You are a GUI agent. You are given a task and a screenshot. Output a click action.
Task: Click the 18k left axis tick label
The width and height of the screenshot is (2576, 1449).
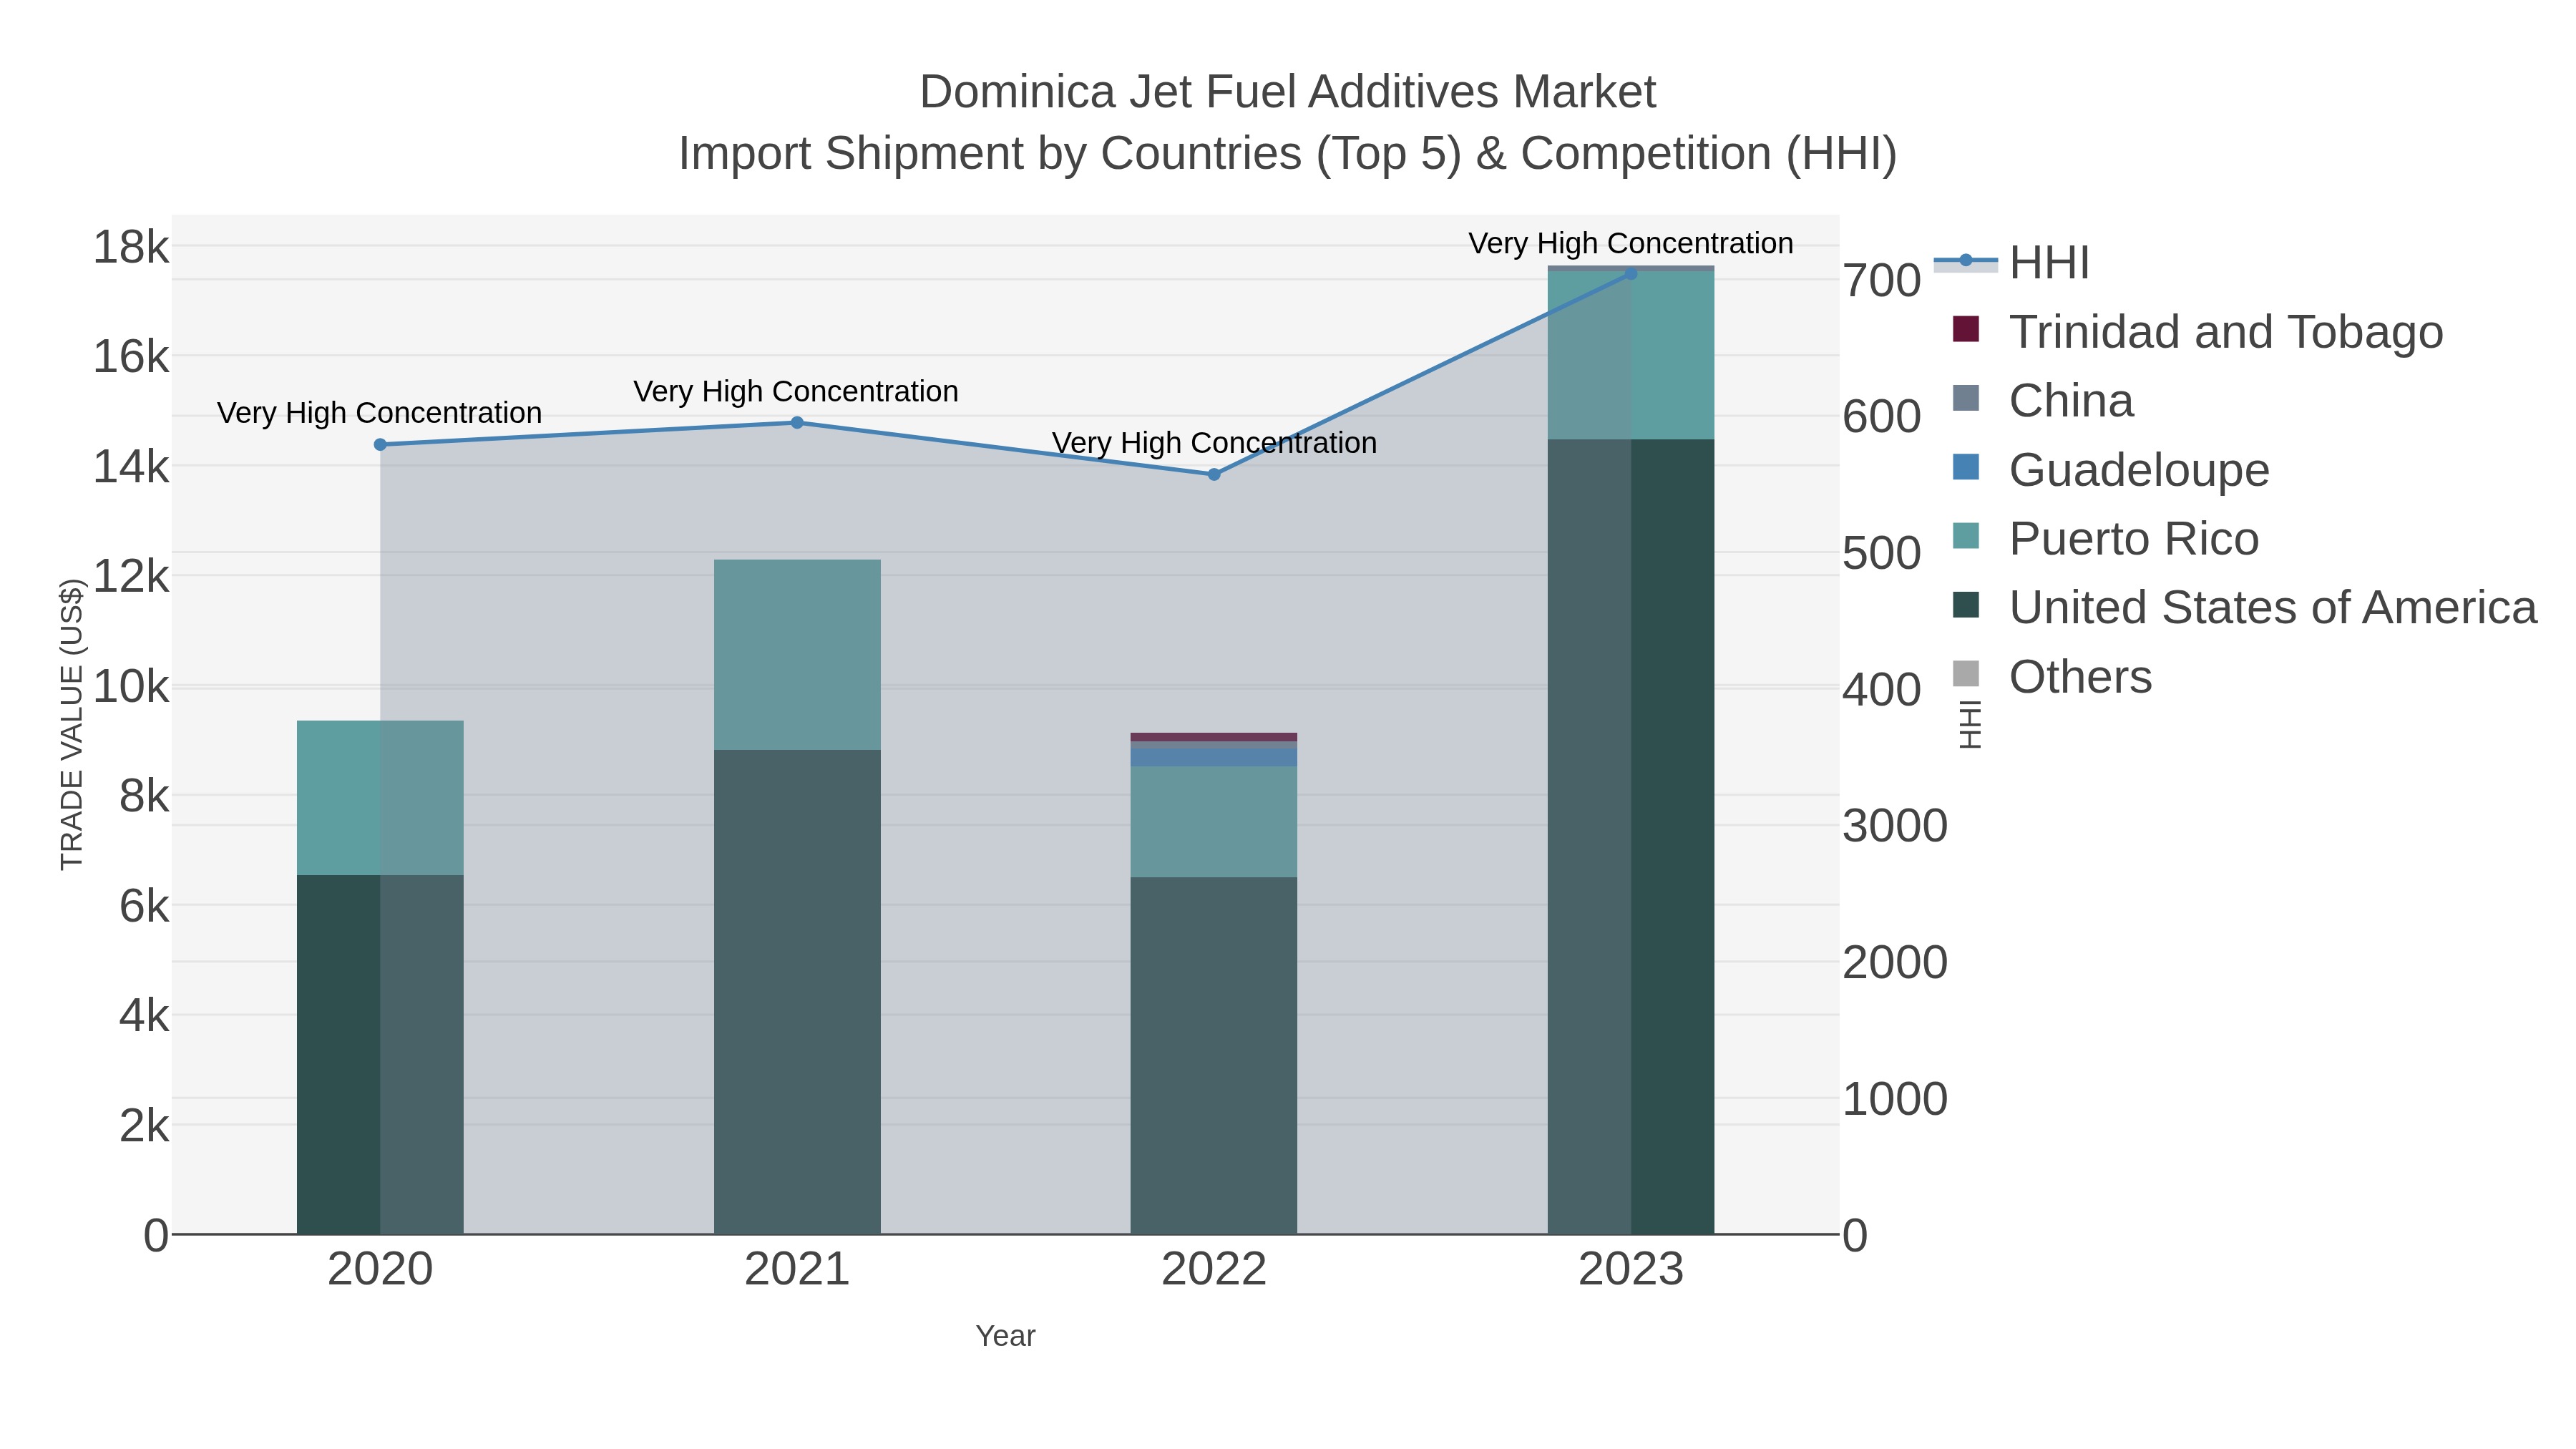click(131, 247)
